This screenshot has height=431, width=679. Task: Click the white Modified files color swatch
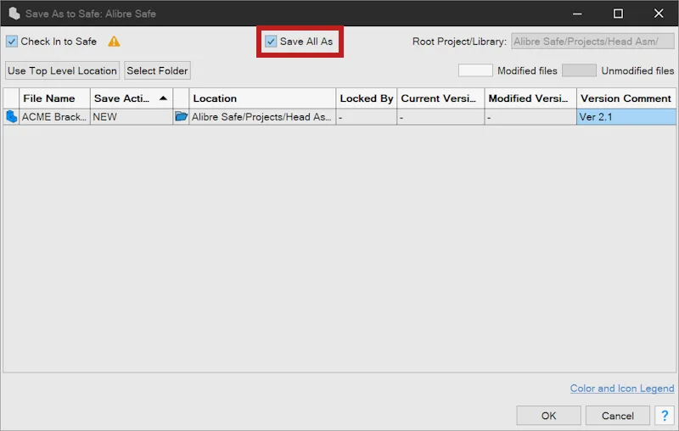coord(475,70)
